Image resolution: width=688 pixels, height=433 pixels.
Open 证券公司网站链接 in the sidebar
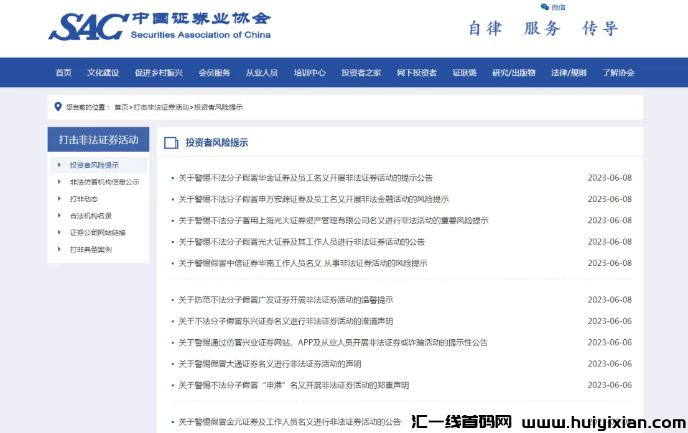click(98, 232)
